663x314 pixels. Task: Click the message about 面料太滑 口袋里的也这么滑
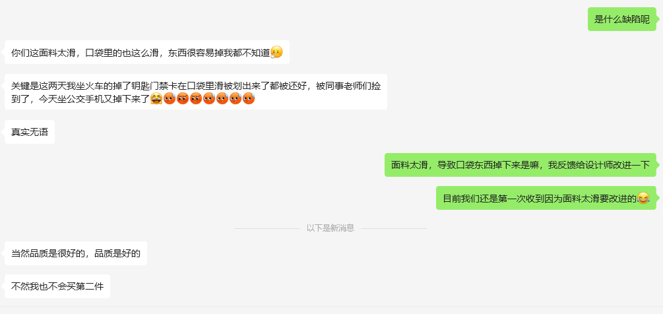[147, 52]
